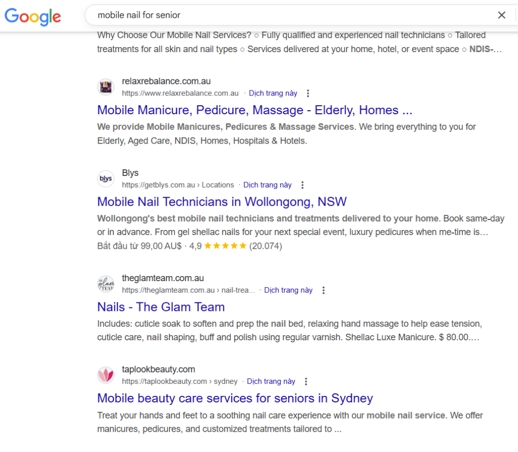Click the relaxrebalance.com.au site favicon

click(106, 87)
